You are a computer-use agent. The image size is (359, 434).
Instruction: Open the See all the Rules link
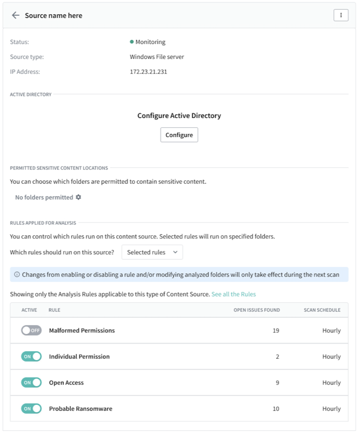click(233, 294)
